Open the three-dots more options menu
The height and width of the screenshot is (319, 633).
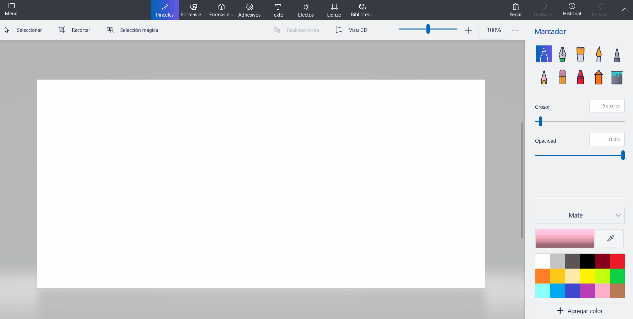click(x=515, y=30)
